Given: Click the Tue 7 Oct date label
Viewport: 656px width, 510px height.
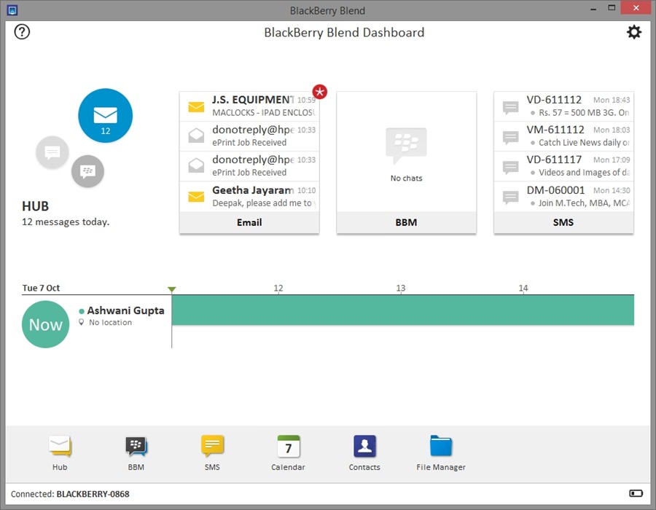Looking at the screenshot, I should pos(41,288).
